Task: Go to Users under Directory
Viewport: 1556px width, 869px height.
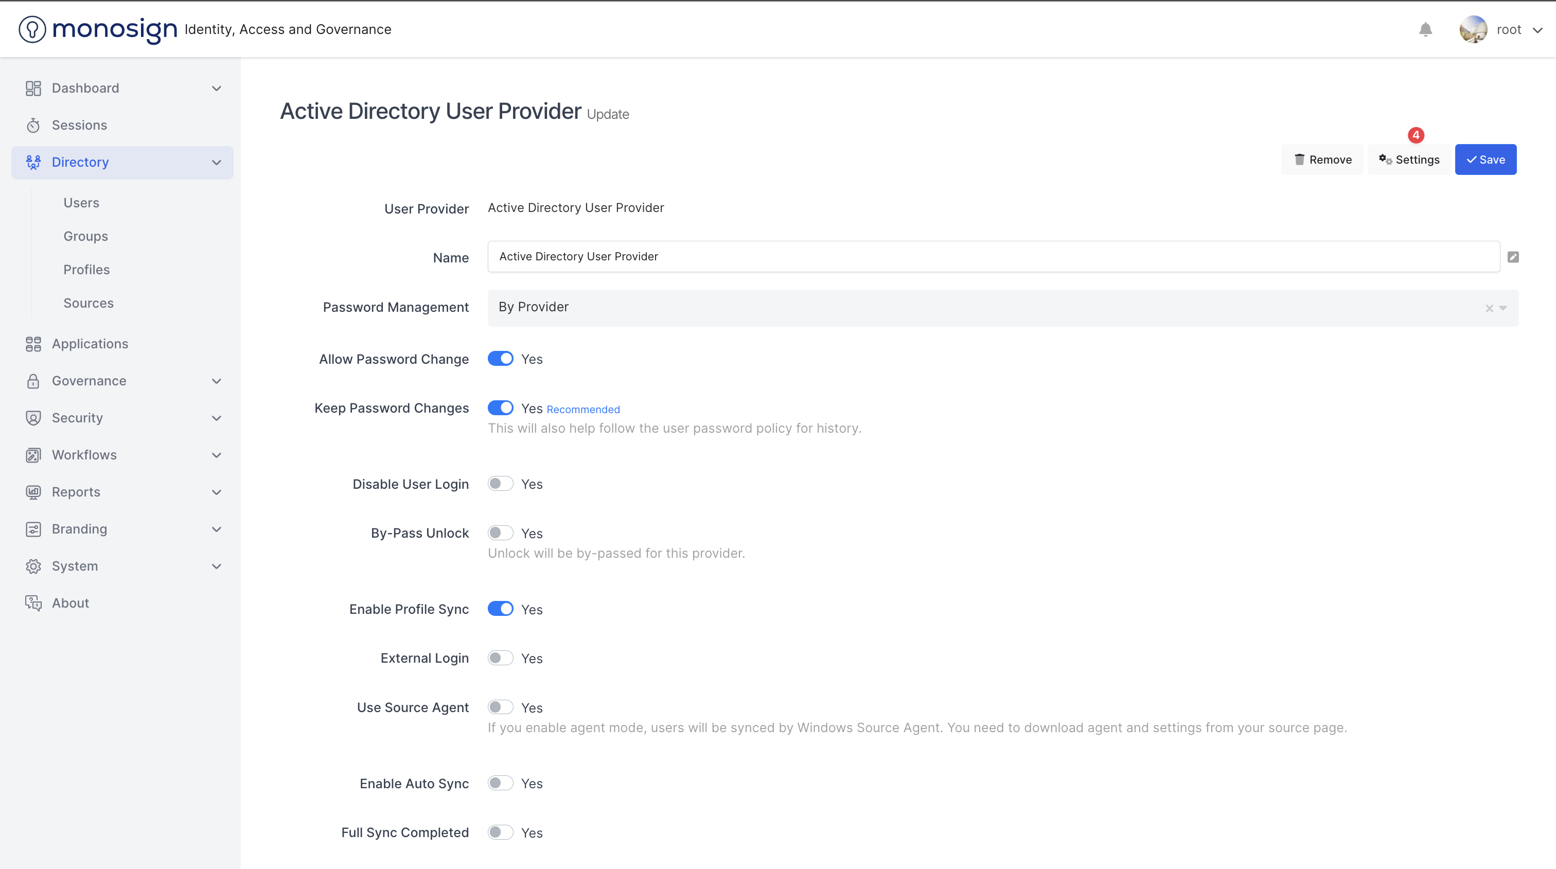Action: click(81, 203)
